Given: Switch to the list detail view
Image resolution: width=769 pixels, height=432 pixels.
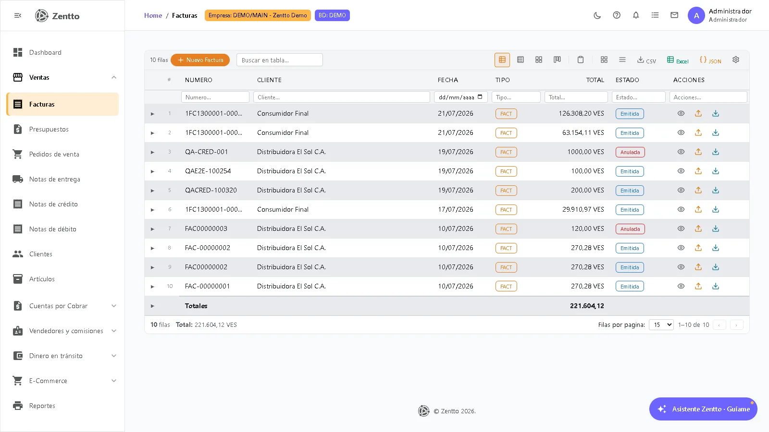Looking at the screenshot, I should tap(521, 60).
